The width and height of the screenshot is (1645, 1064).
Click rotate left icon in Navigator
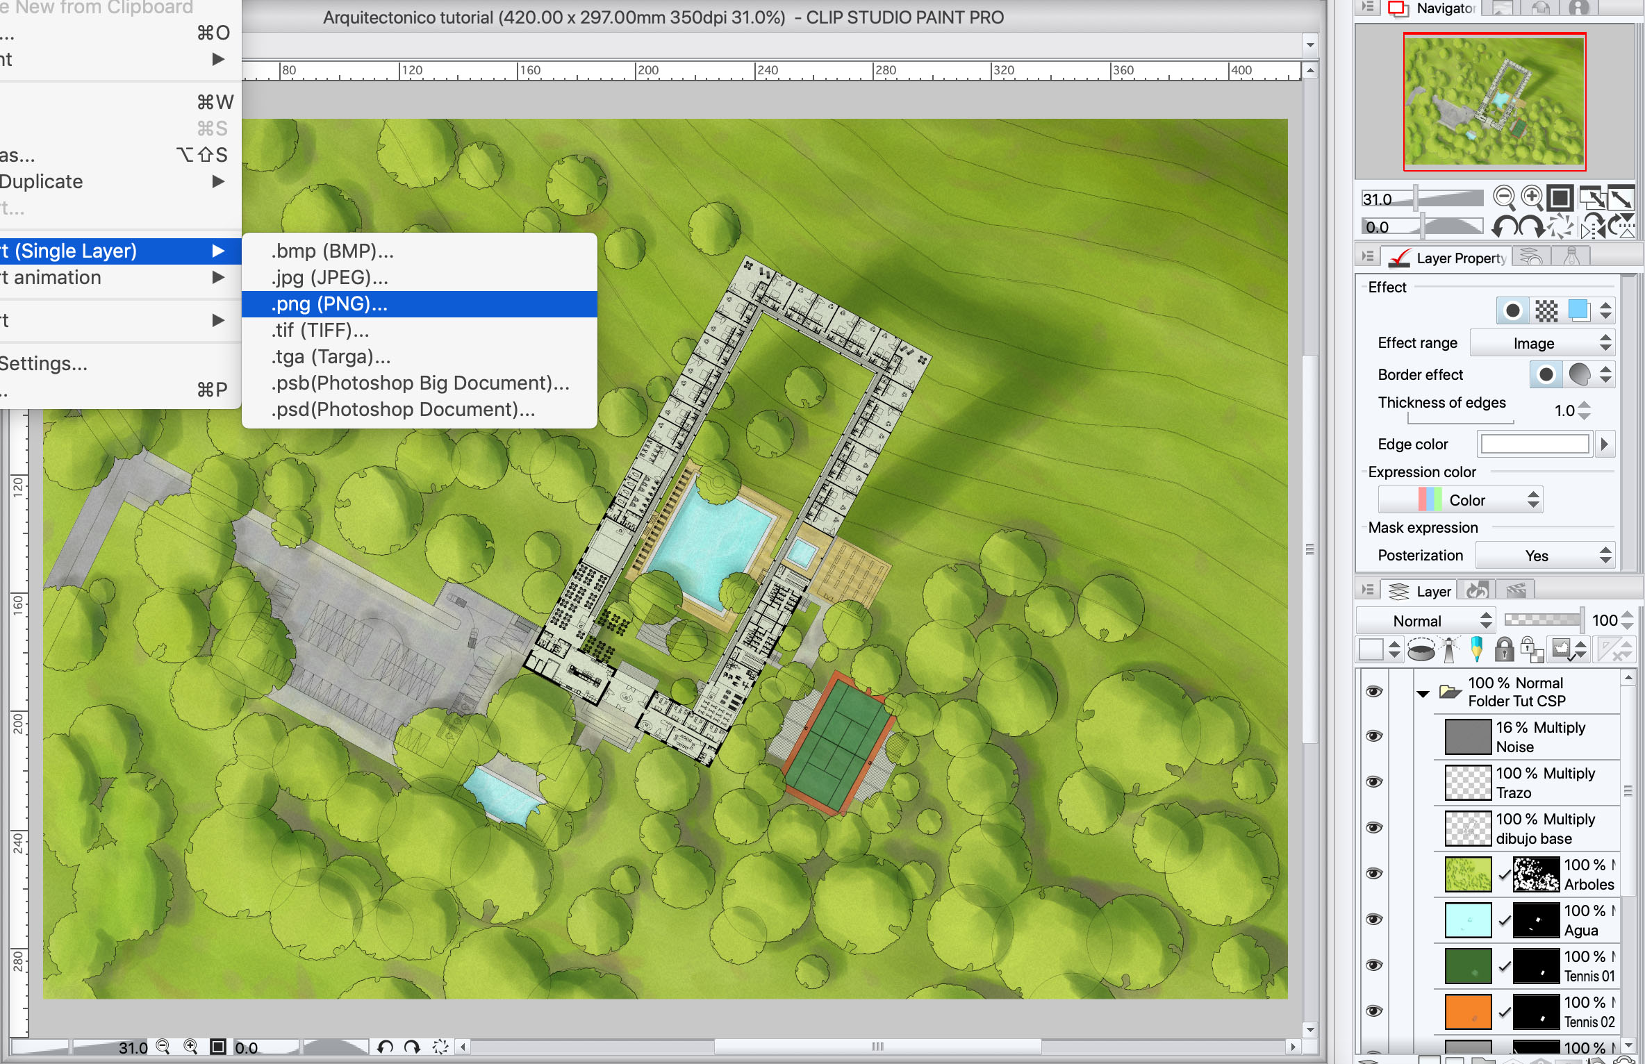click(x=1505, y=226)
